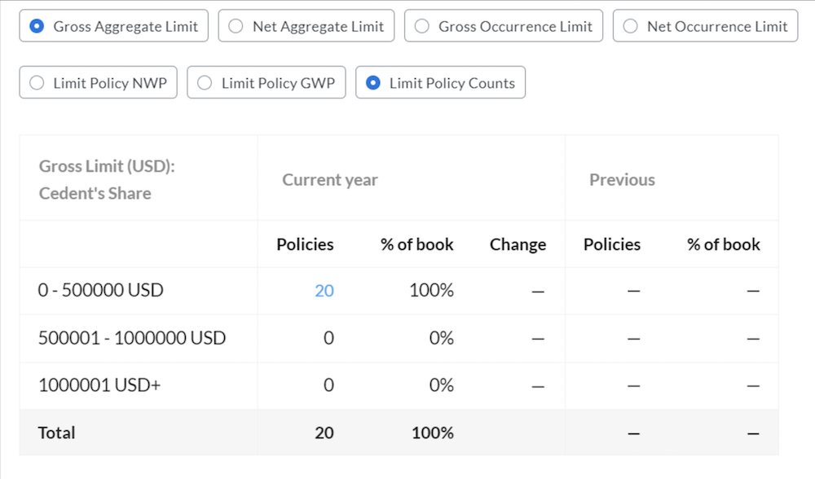Click current year Policies column header
815x479 pixels.
(x=305, y=244)
